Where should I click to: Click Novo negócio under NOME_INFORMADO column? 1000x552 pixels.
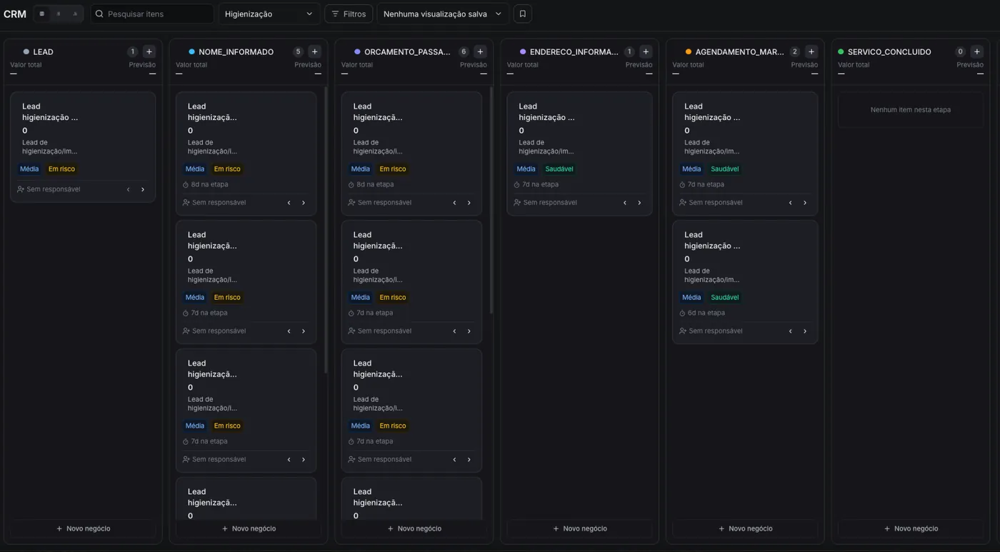pyautogui.click(x=249, y=528)
